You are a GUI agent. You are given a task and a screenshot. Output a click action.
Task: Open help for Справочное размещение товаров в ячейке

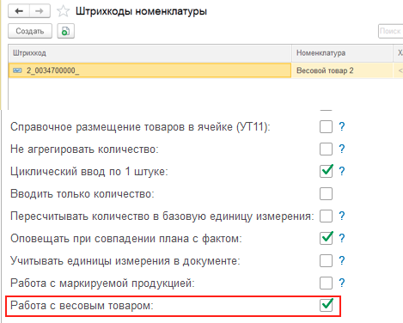coord(342,126)
